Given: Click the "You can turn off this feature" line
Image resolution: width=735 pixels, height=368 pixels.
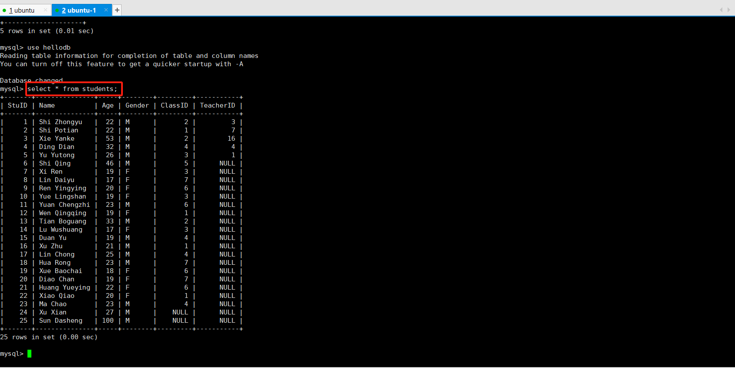Looking at the screenshot, I should [x=122, y=64].
